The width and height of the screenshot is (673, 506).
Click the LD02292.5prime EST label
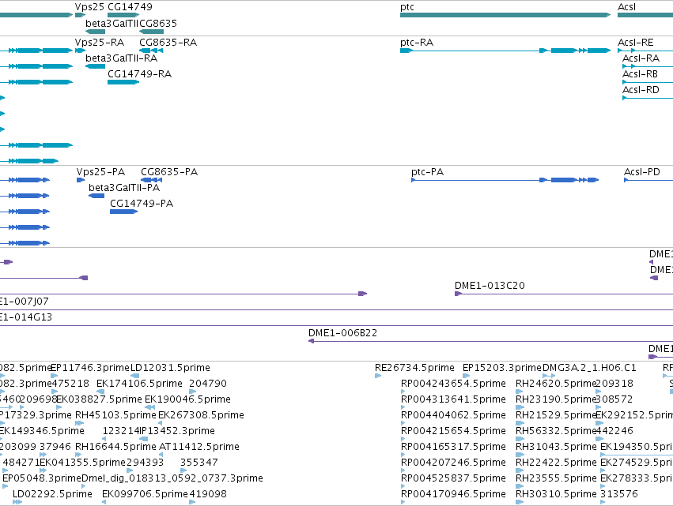(52, 493)
